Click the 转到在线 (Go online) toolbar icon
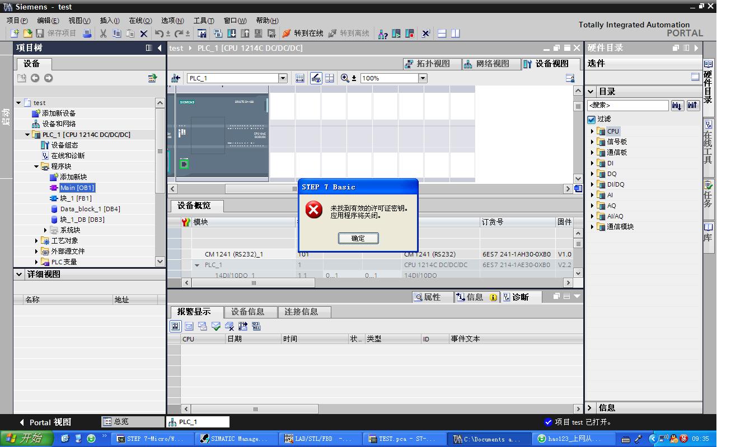Image resolution: width=731 pixels, height=447 pixels. [303, 34]
